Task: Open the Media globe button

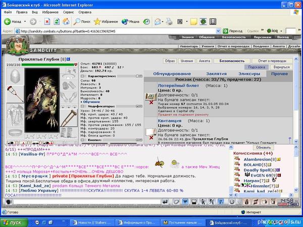Action: coord(130,21)
